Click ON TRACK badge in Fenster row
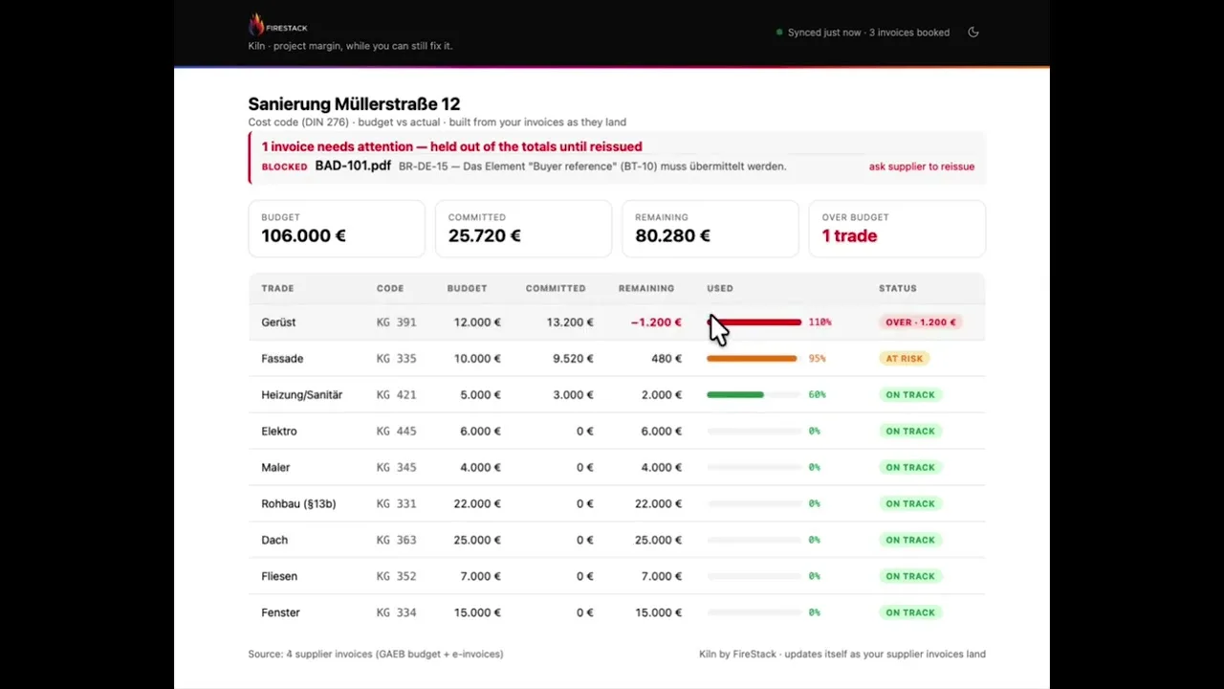Screen dimensions: 1224x689 pyautogui.click(x=909, y=612)
